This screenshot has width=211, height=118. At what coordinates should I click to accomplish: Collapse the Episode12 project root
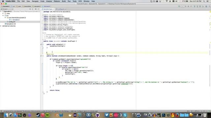1,11
